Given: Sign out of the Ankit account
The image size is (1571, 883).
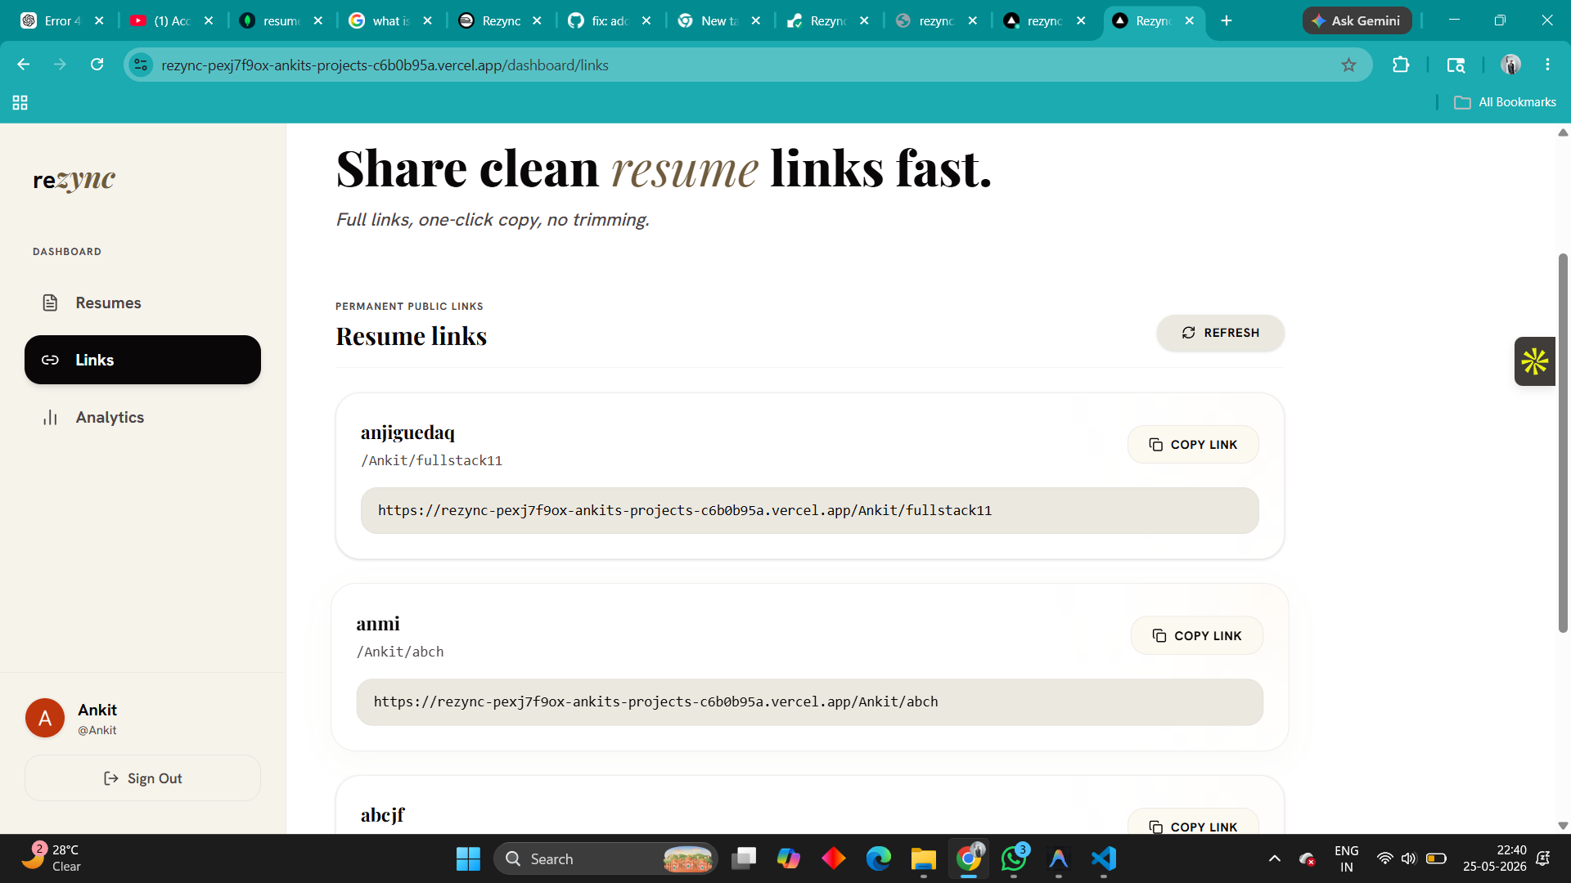Looking at the screenshot, I should pyautogui.click(x=142, y=778).
